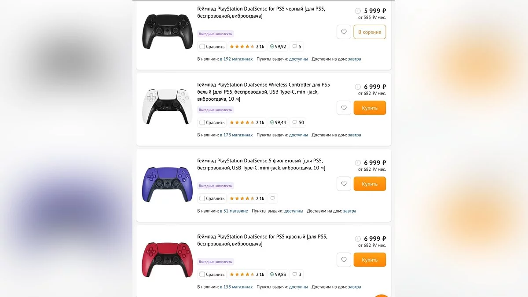
Task: Open star rating of red DualSense gamepad
Action: 246,275
